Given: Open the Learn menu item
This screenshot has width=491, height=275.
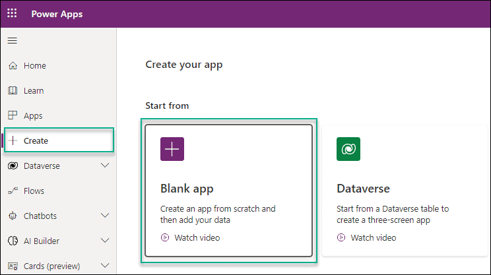Looking at the screenshot, I should [34, 91].
